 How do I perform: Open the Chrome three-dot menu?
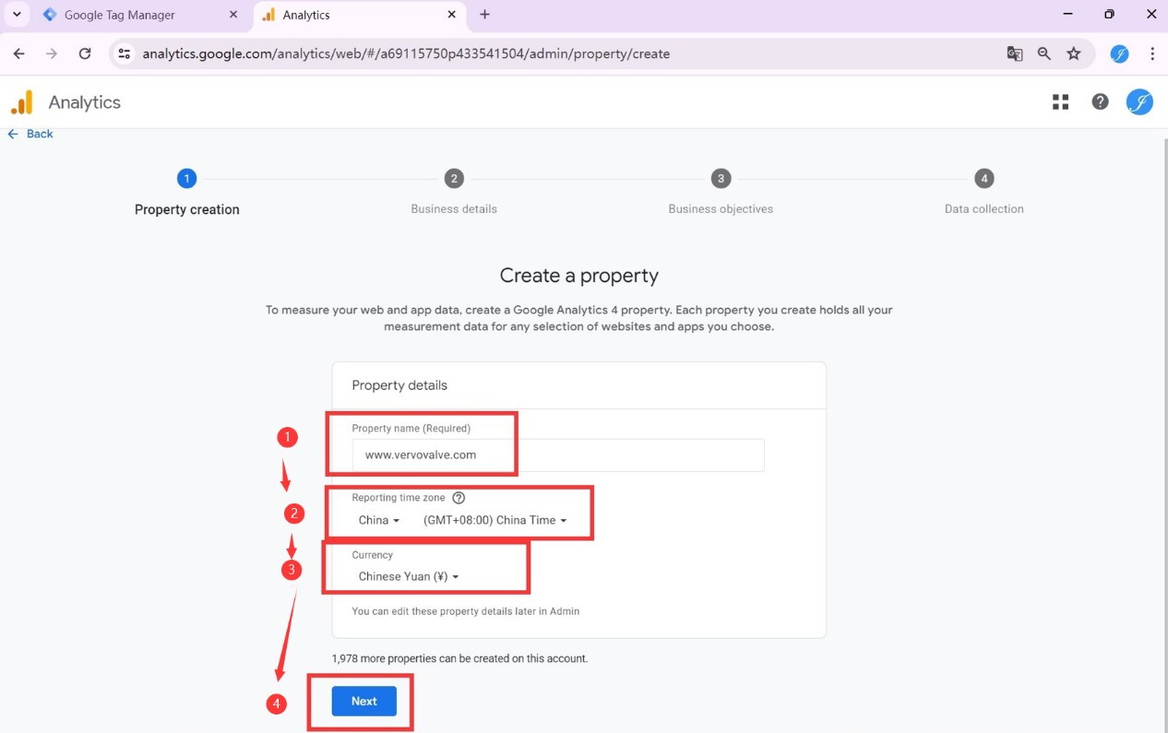pos(1151,53)
